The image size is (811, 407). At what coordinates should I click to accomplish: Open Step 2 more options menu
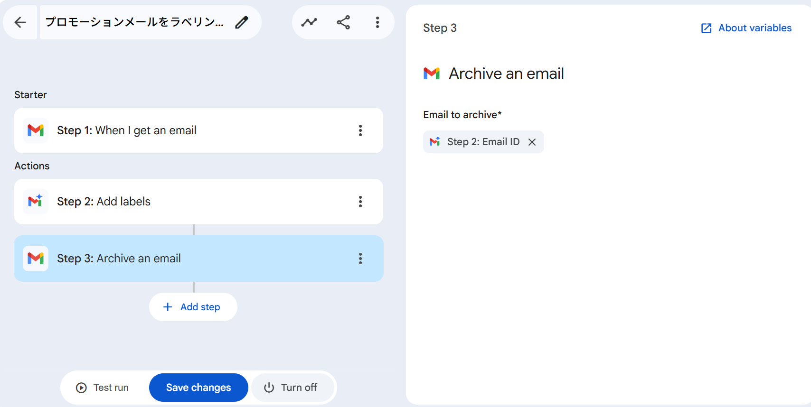(x=360, y=202)
